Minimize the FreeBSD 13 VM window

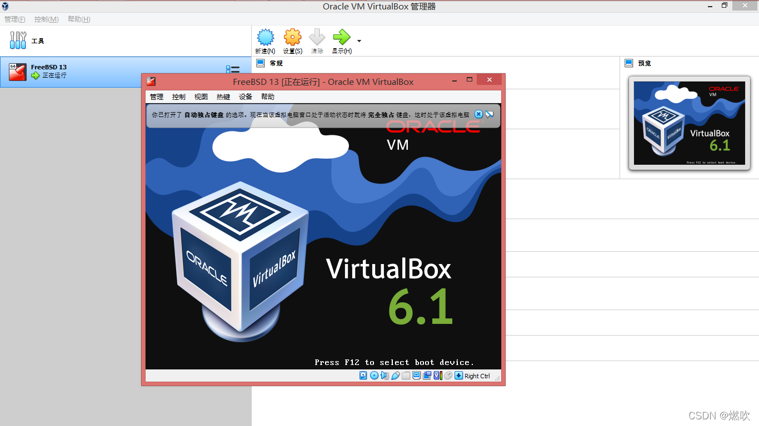(x=454, y=80)
